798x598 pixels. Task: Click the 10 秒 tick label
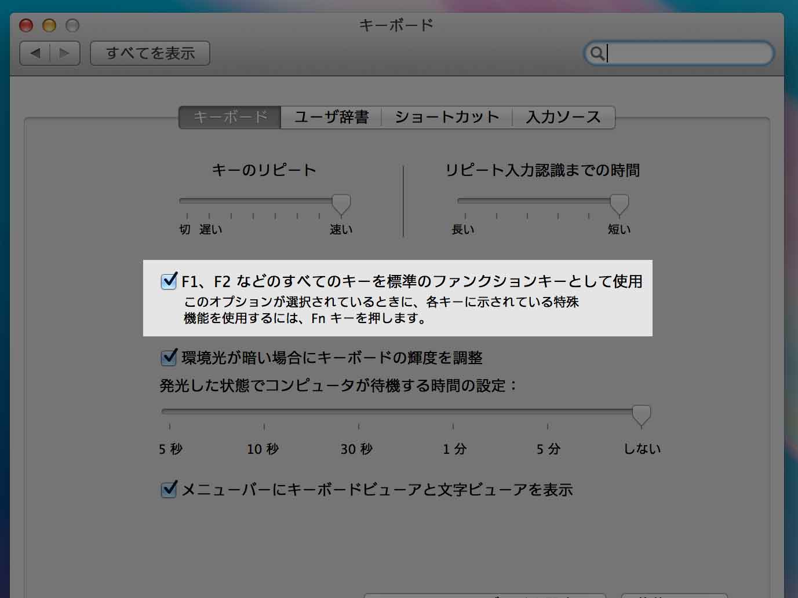click(263, 449)
